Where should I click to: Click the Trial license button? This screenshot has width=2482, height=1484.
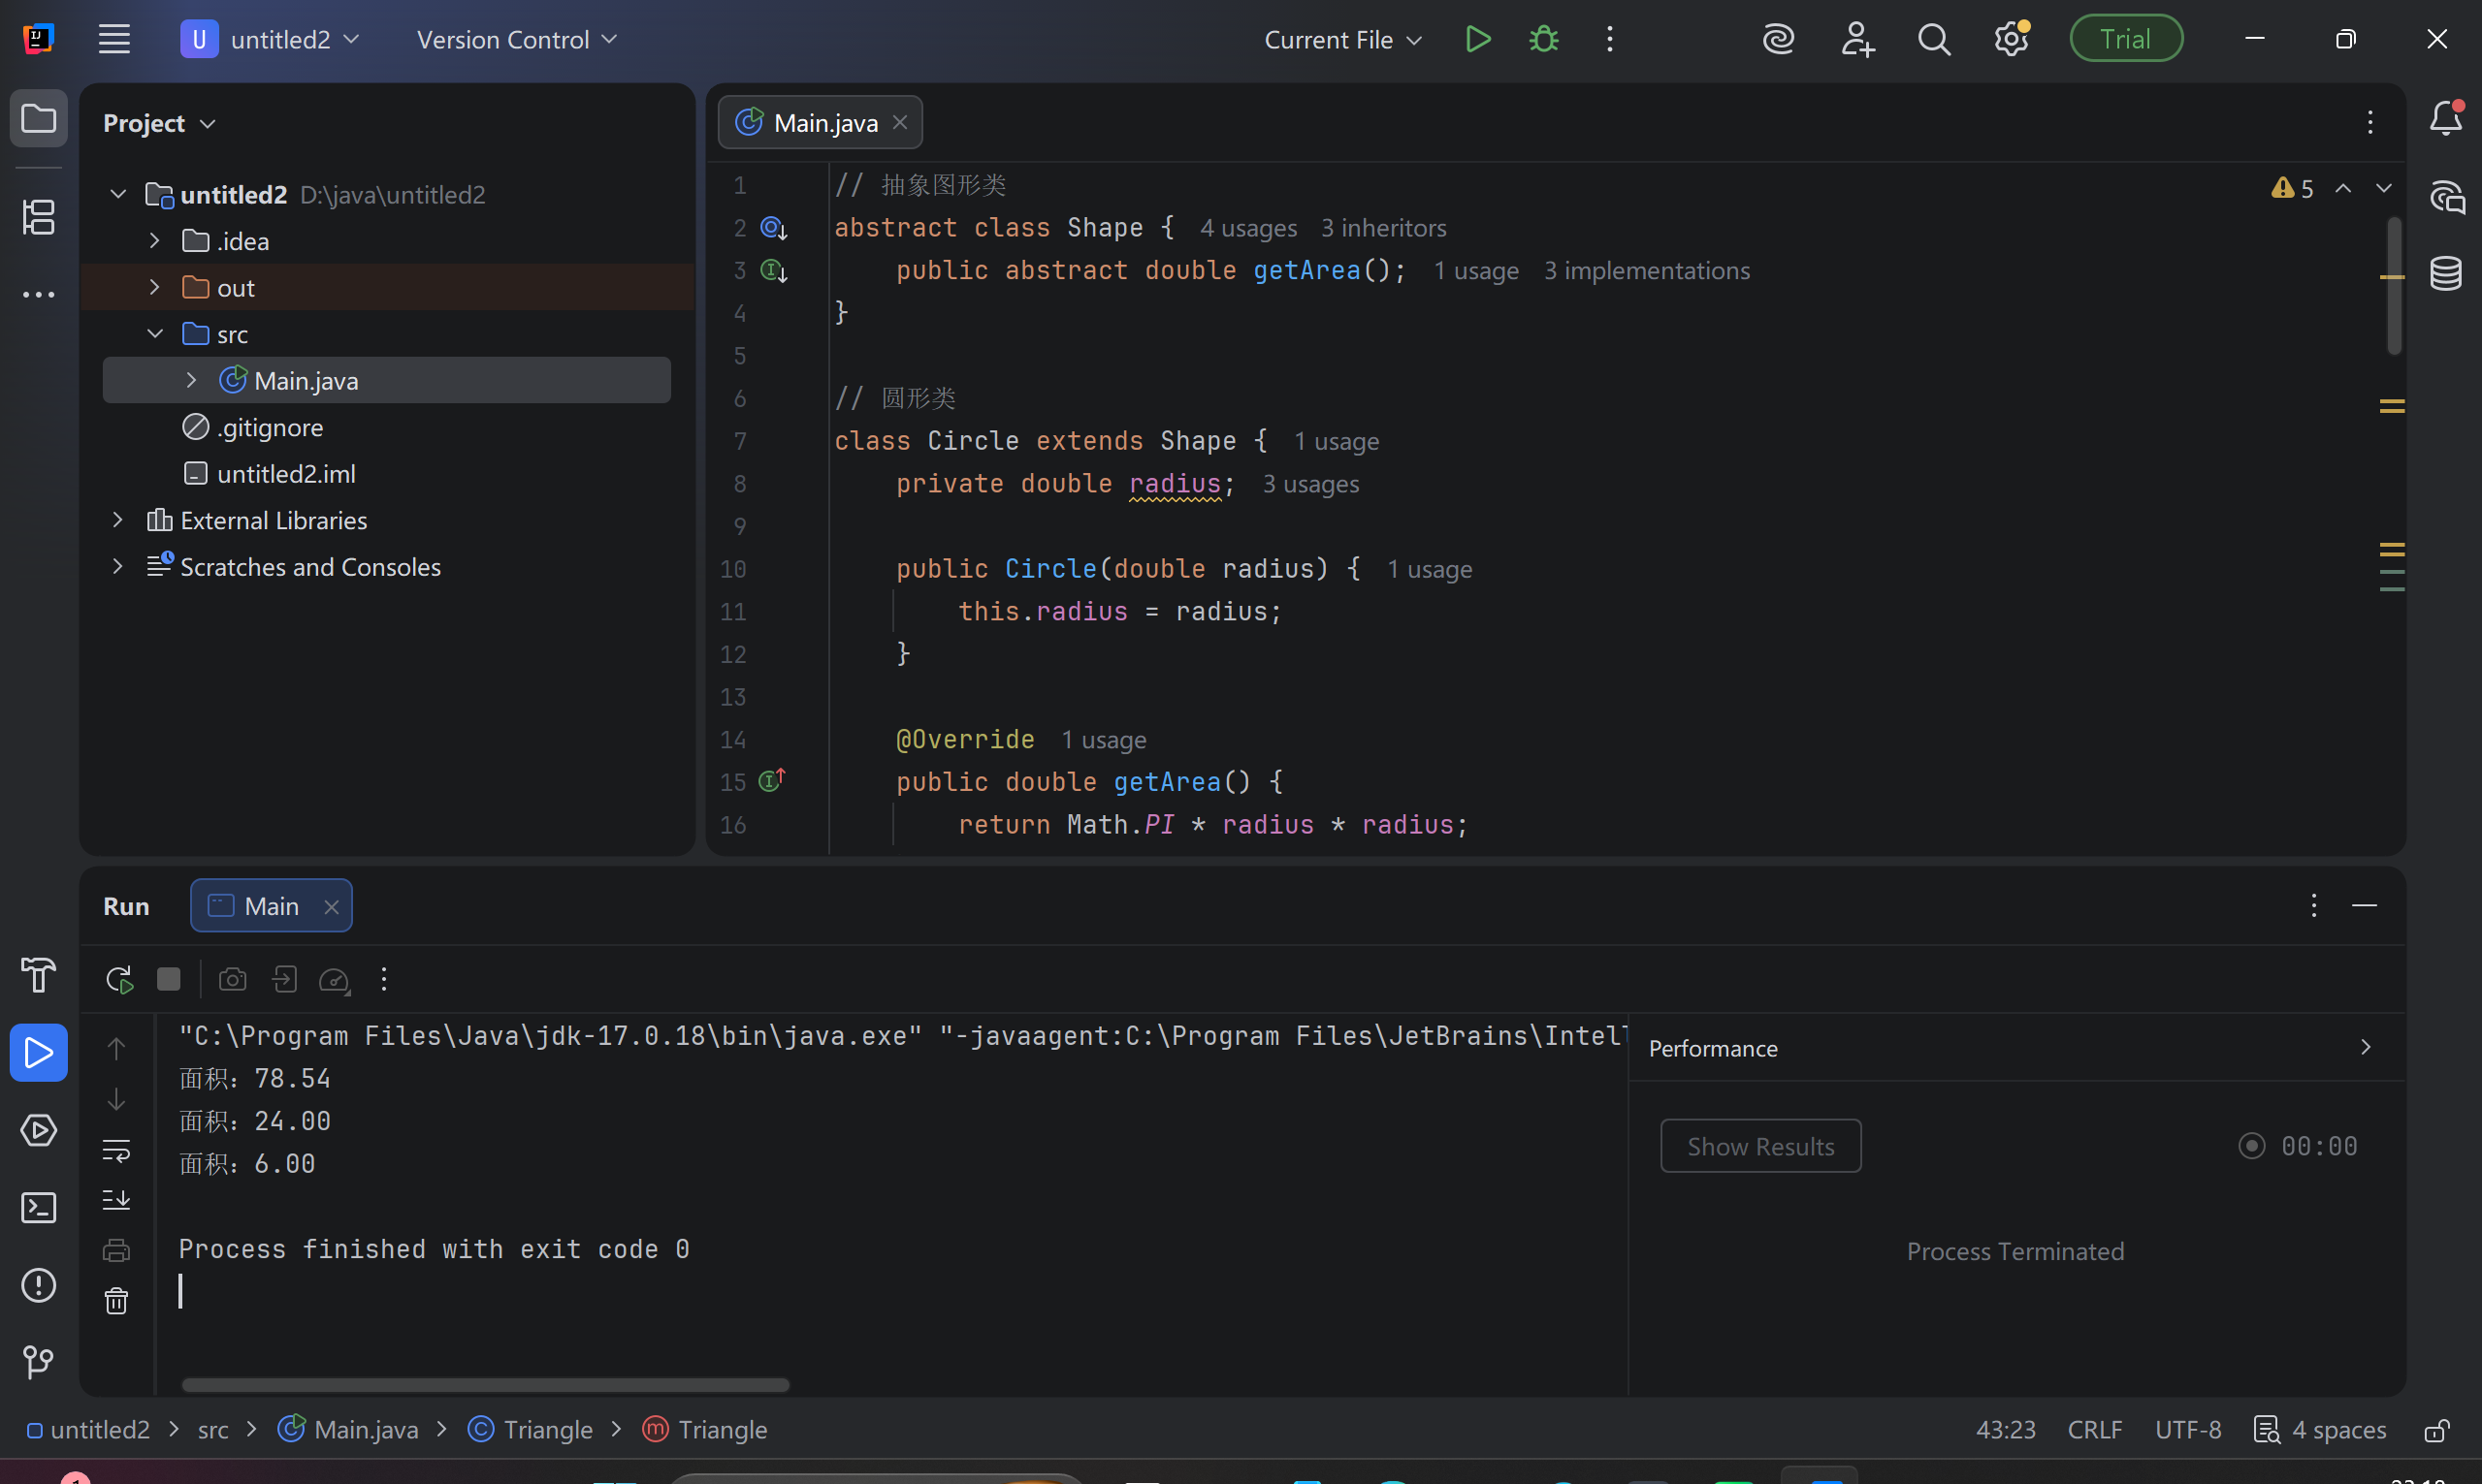[x=2125, y=39]
